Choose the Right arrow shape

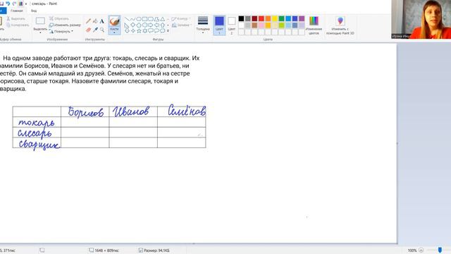[151, 25]
